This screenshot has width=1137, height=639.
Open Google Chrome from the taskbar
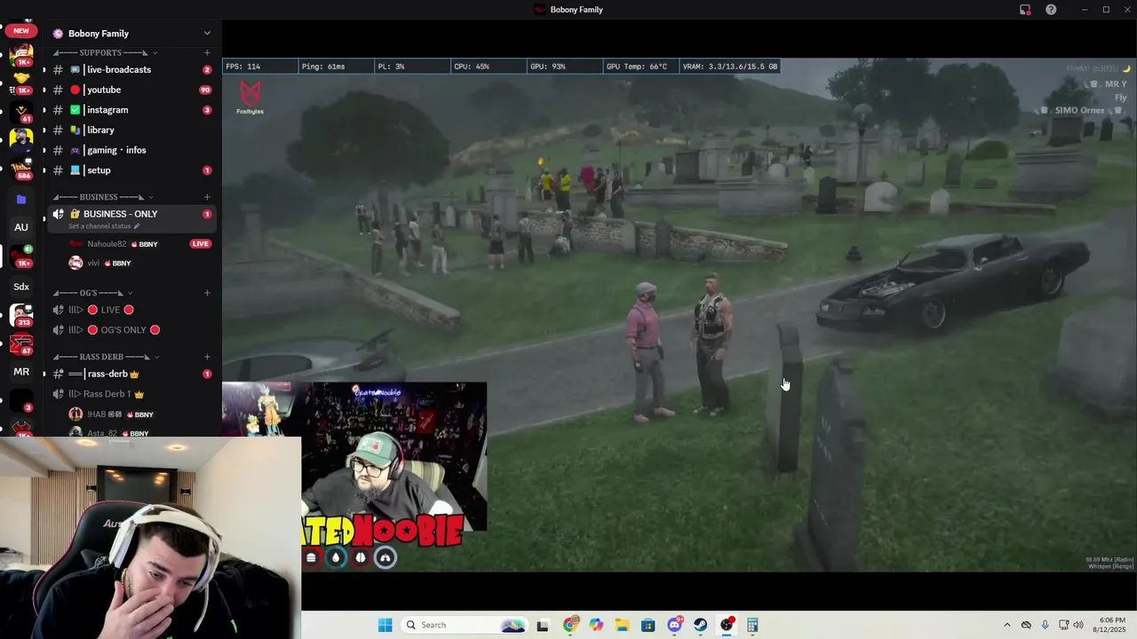pyautogui.click(x=569, y=625)
